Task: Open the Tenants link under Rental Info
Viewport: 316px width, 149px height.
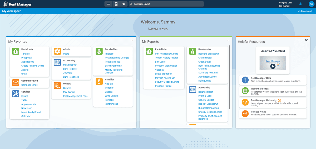Action: tap(26, 54)
